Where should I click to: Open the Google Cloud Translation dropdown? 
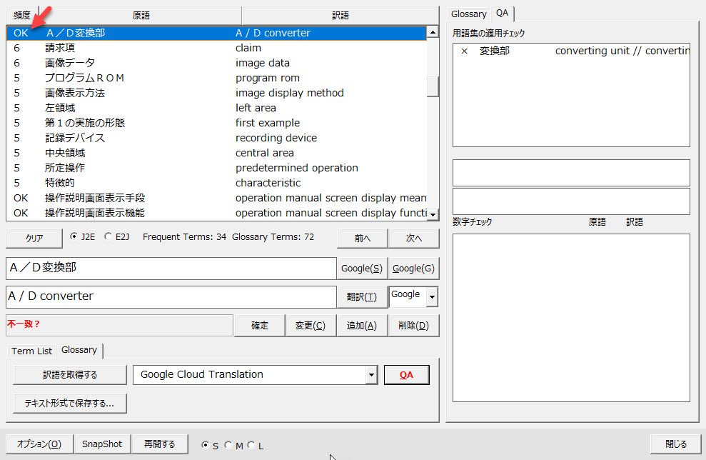tap(370, 374)
